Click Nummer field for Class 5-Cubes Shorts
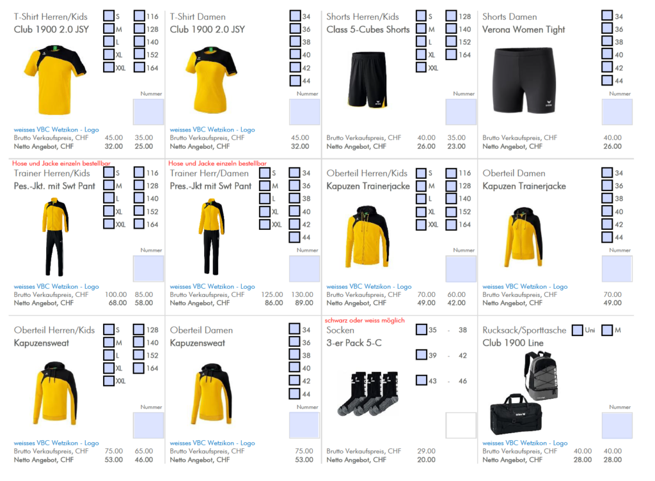The width and height of the screenshot is (655, 481). coord(461,112)
